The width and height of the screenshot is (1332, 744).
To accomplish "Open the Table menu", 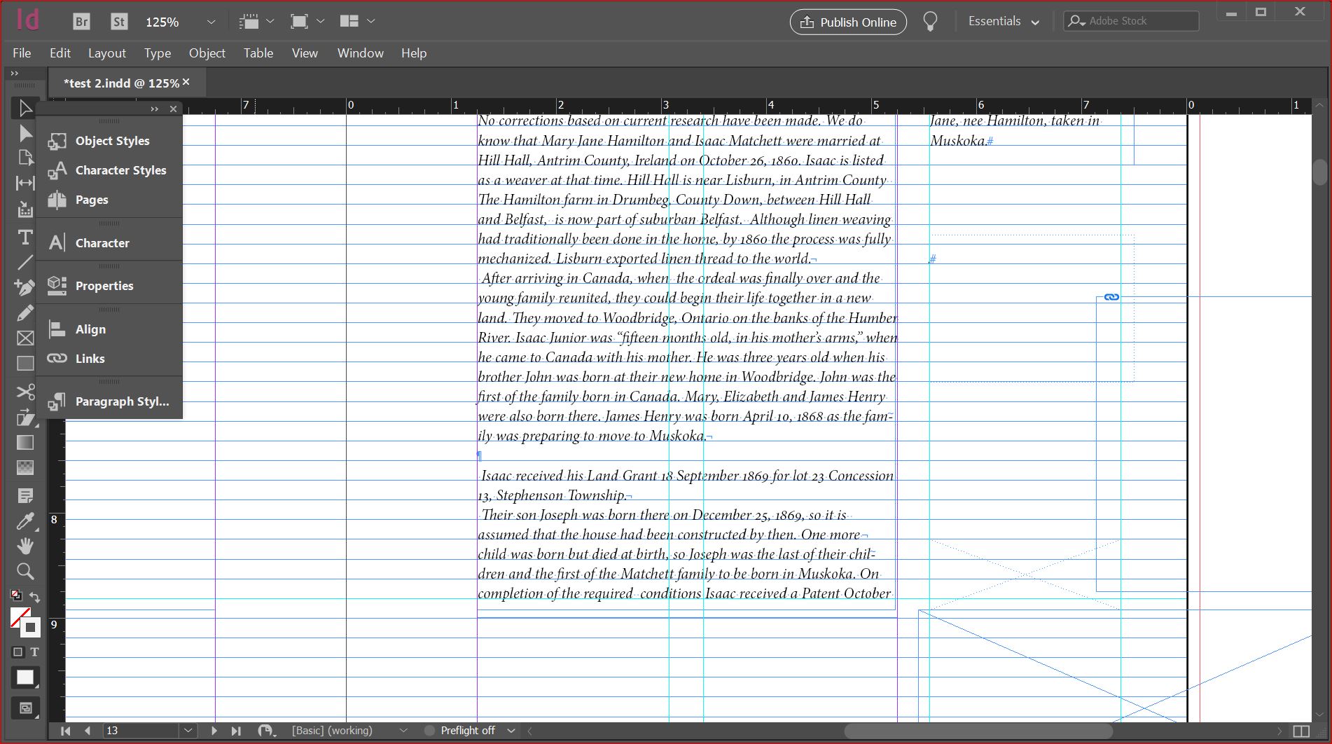I will point(258,53).
